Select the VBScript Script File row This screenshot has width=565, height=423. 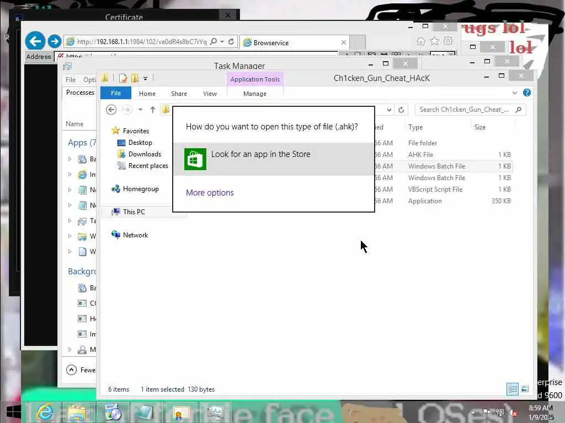click(443, 189)
